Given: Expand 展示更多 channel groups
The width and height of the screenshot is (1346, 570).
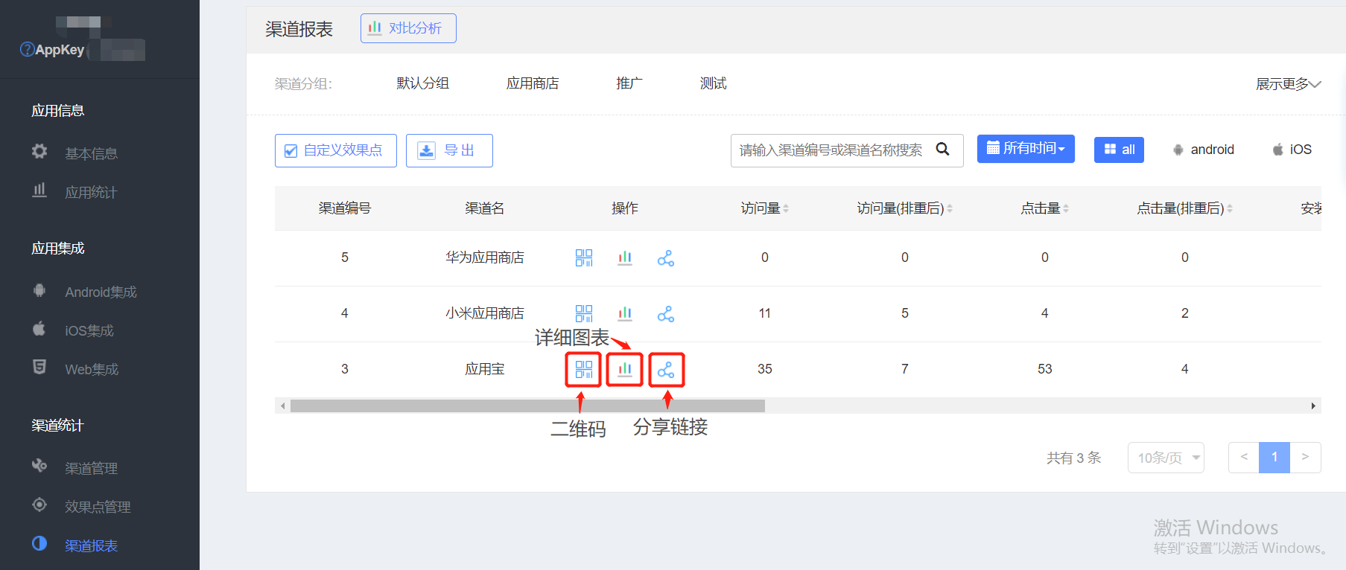Looking at the screenshot, I should coord(1288,84).
